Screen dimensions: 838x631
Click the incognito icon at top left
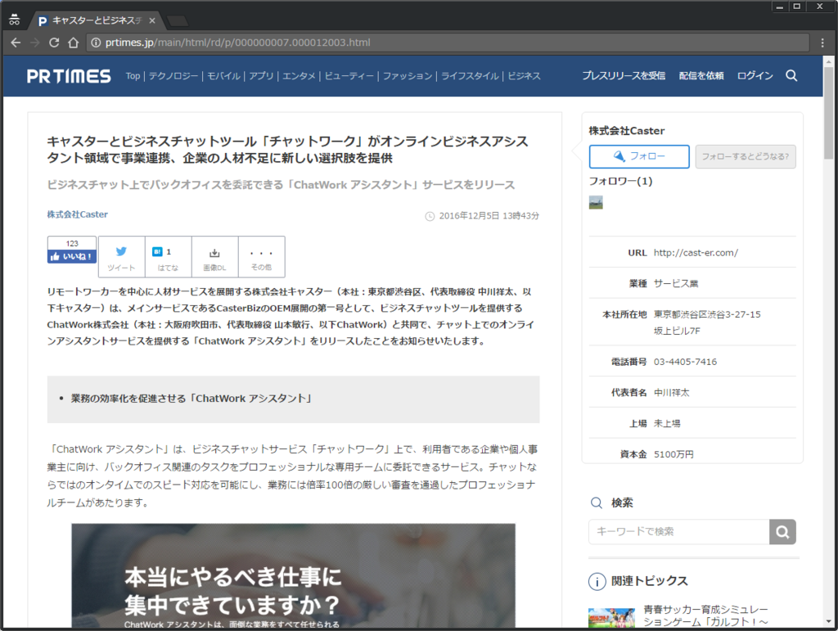[15, 20]
